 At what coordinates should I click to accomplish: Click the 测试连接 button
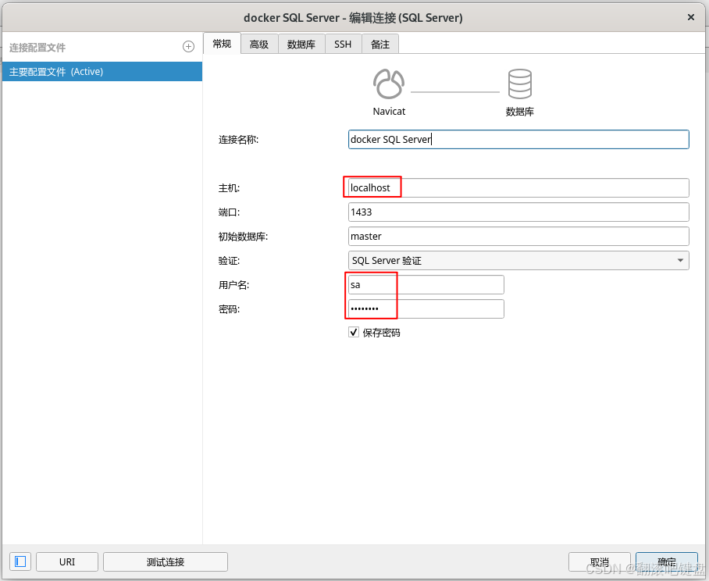pos(166,561)
